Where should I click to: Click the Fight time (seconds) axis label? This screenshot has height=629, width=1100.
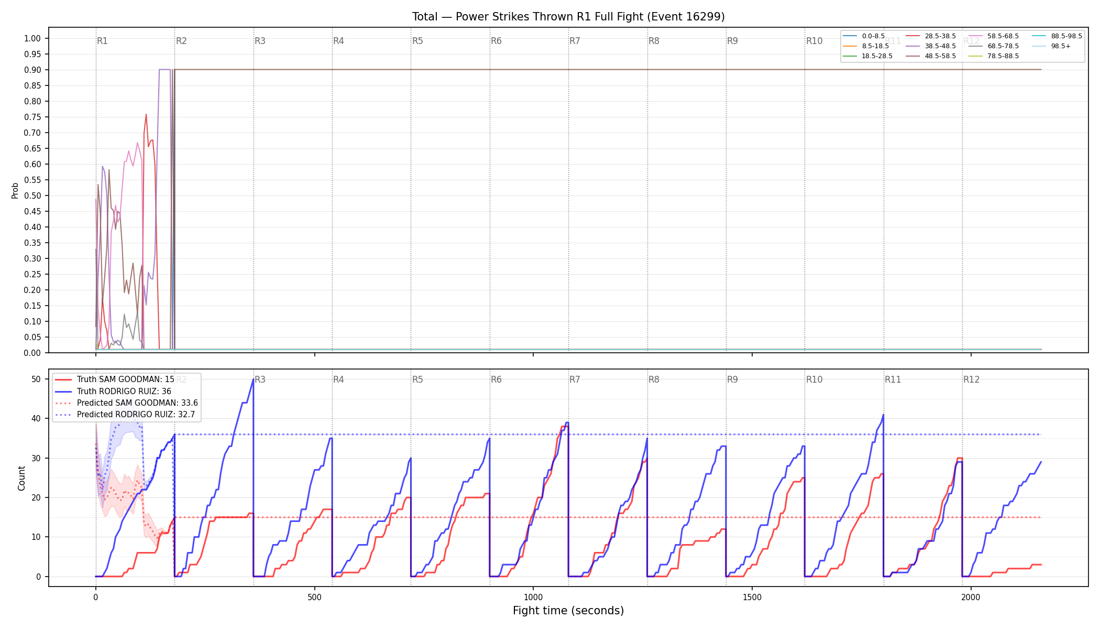(568, 611)
